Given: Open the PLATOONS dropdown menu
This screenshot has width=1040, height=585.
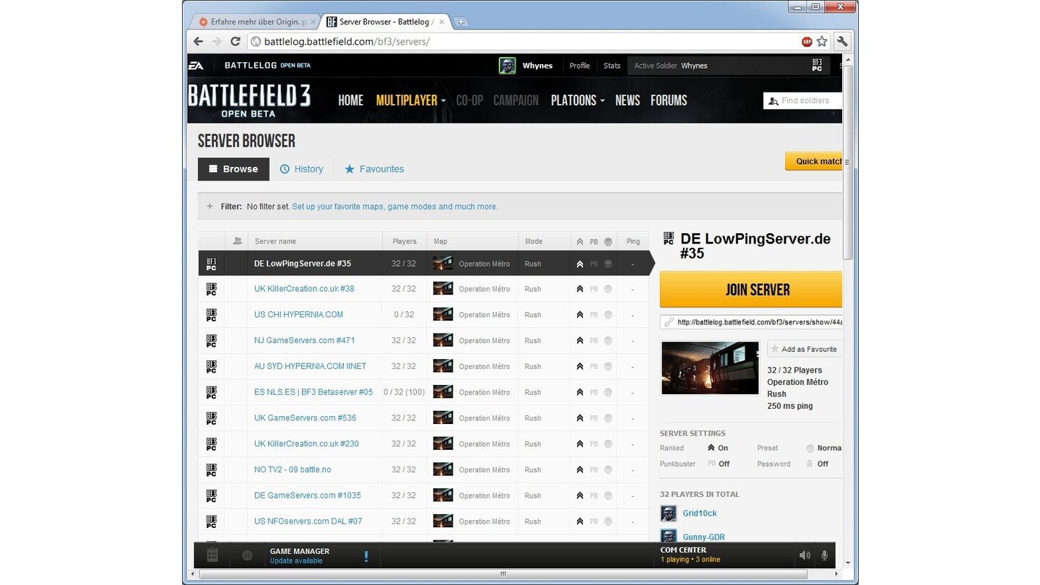Looking at the screenshot, I should pyautogui.click(x=578, y=100).
